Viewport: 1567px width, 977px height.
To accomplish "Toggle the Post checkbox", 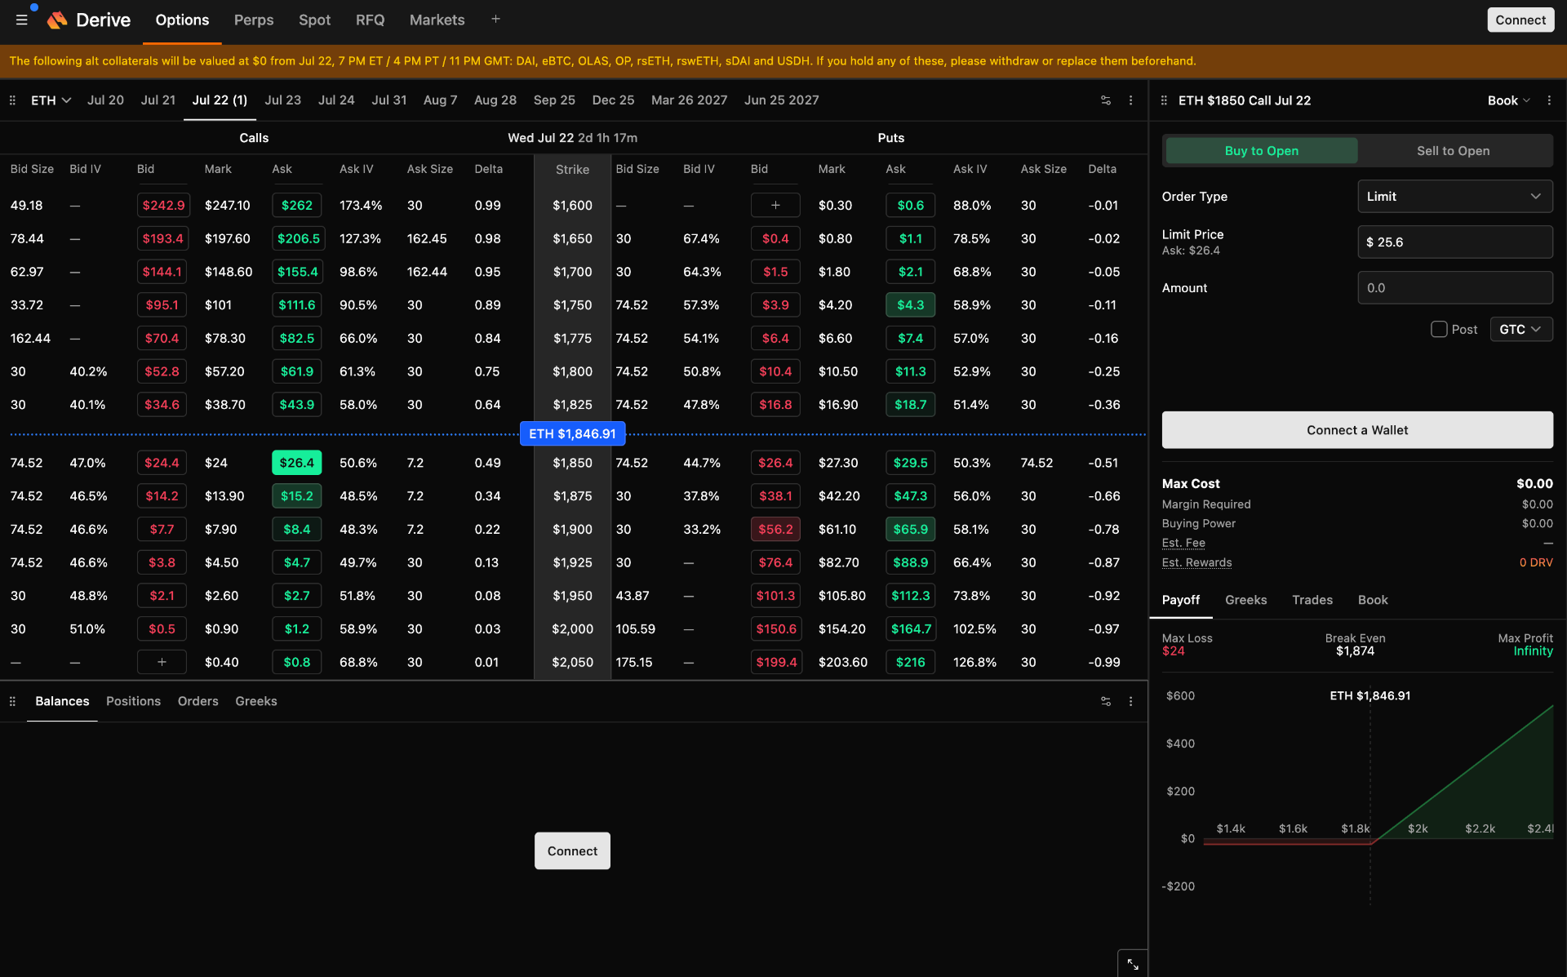I will (1439, 329).
